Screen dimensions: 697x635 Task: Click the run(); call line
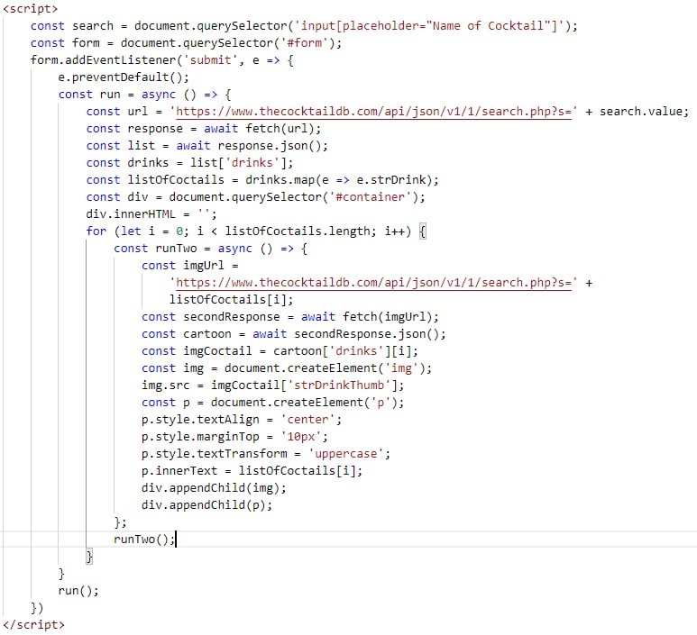78,591
